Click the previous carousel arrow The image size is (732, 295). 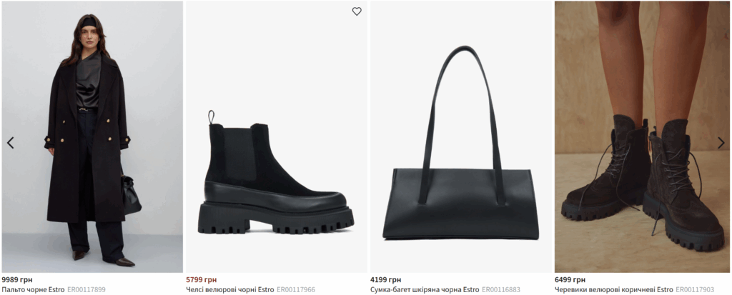[10, 143]
